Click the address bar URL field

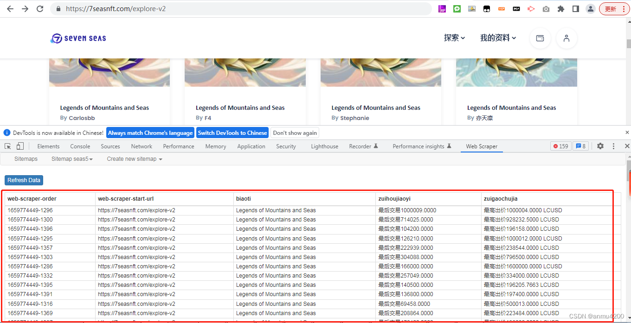click(241, 9)
